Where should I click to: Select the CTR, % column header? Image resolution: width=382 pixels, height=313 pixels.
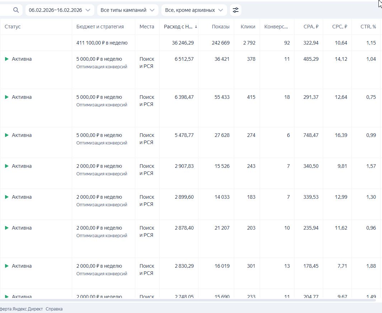coord(368,27)
